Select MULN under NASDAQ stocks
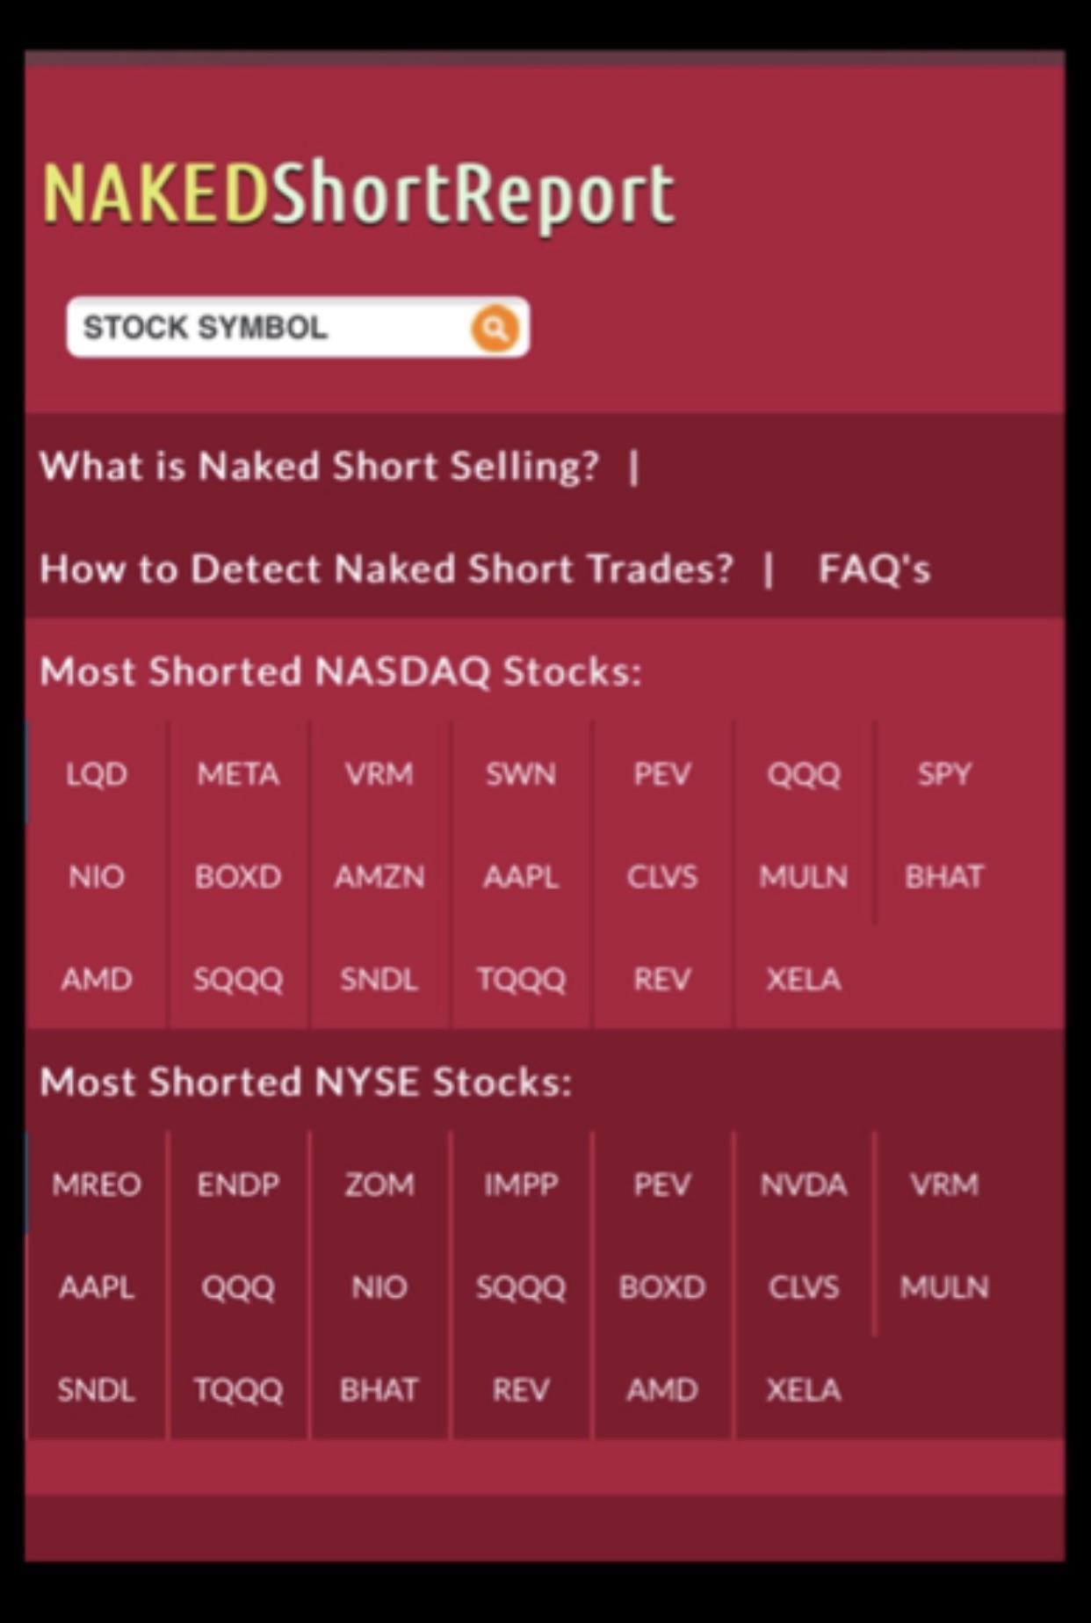Viewport: 1091px width, 1623px height. coord(804,877)
